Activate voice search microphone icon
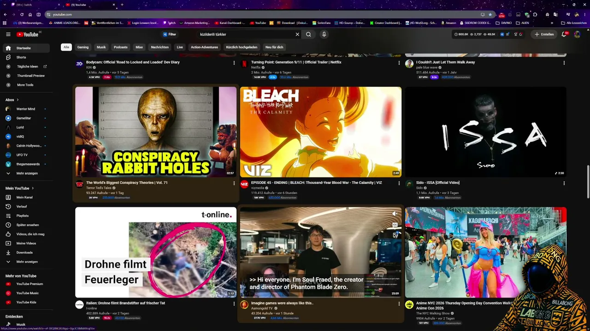 (x=324, y=34)
